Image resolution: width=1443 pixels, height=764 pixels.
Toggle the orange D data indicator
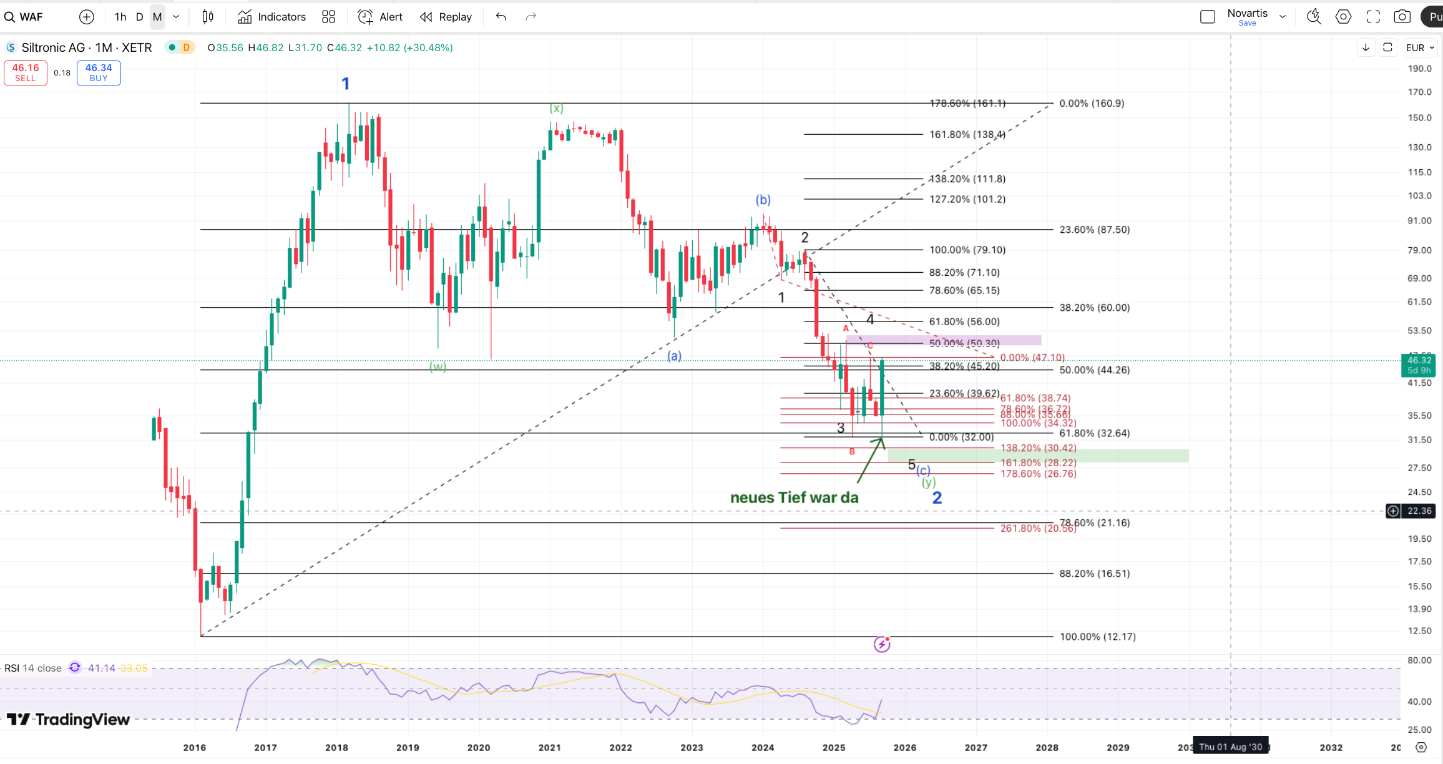point(186,47)
